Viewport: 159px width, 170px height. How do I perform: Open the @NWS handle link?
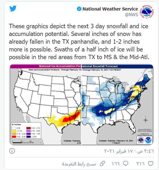click(131, 14)
